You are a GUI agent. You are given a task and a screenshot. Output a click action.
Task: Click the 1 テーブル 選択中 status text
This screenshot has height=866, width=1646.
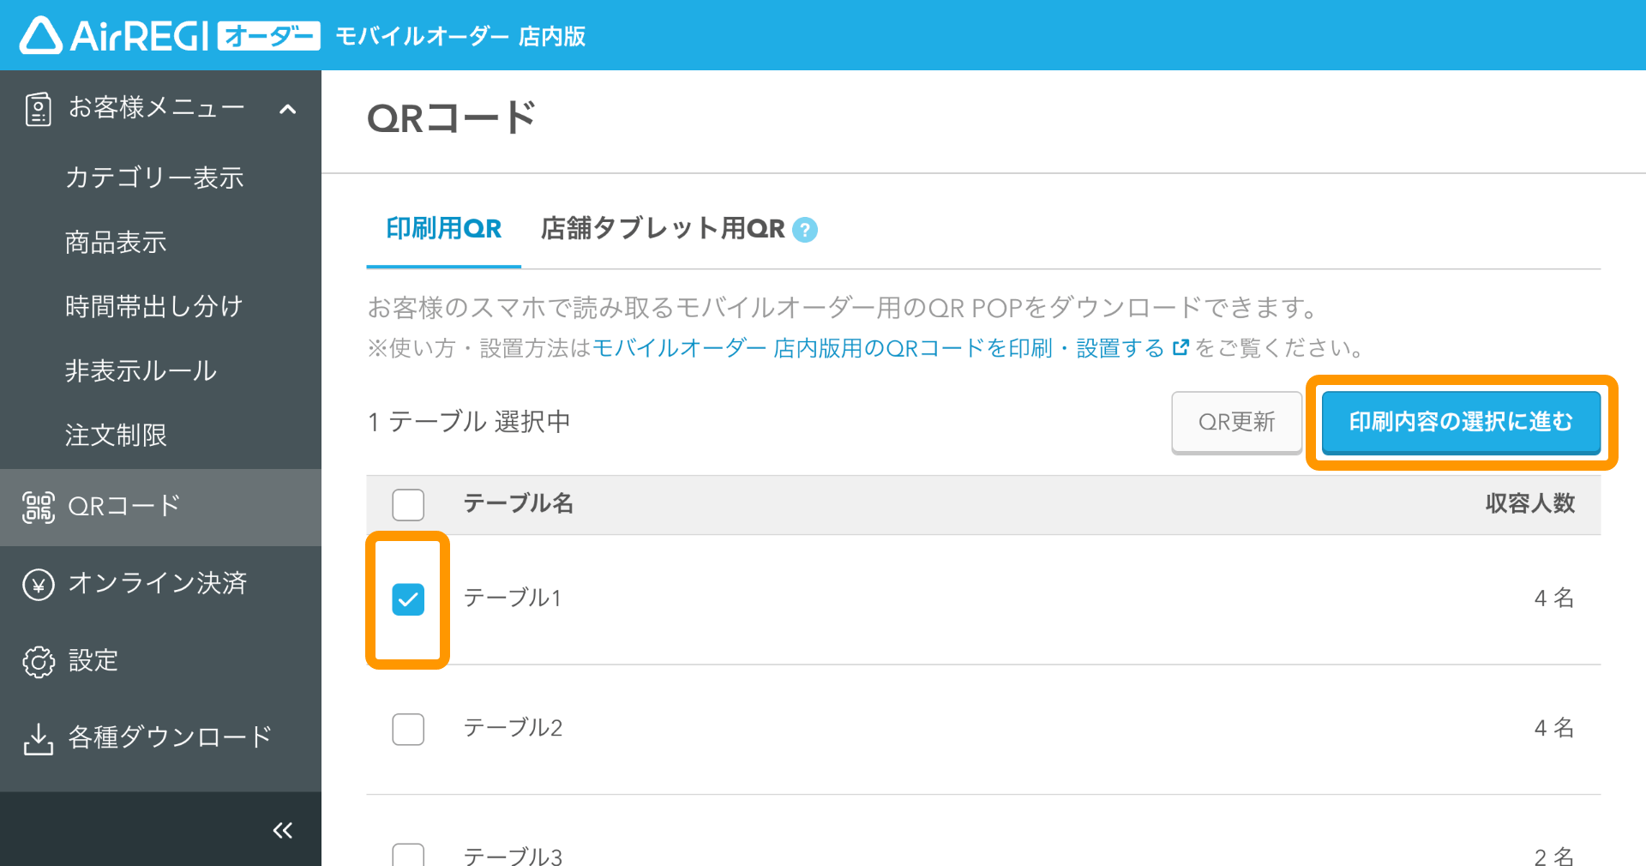(x=469, y=422)
